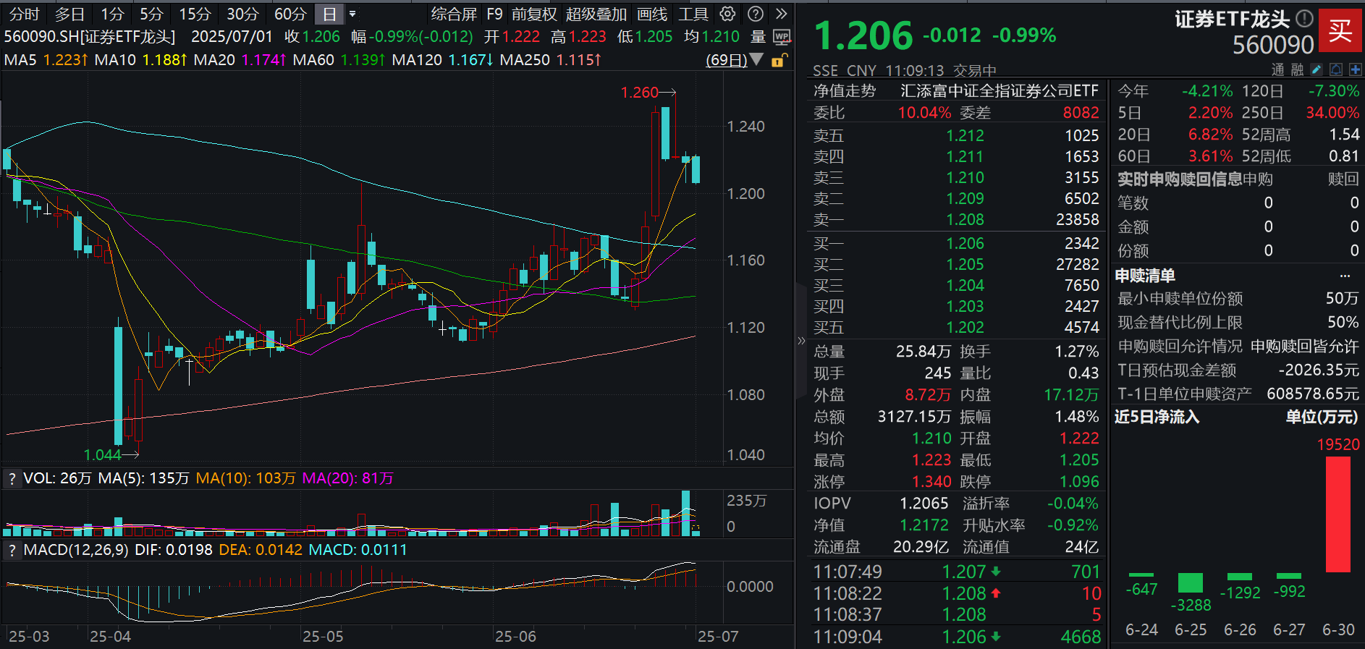Click the 买二 volume 27282

coord(1078,265)
